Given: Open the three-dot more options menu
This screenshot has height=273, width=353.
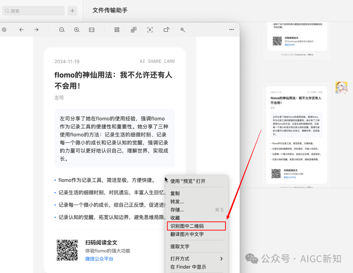Looking at the screenshot, I should click(x=231, y=29).
